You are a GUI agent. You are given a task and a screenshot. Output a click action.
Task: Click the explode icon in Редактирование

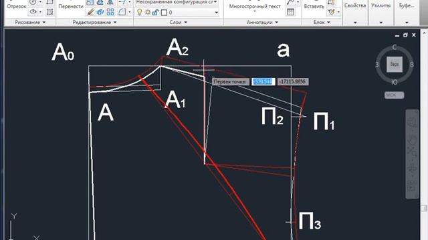[x=100, y=12]
